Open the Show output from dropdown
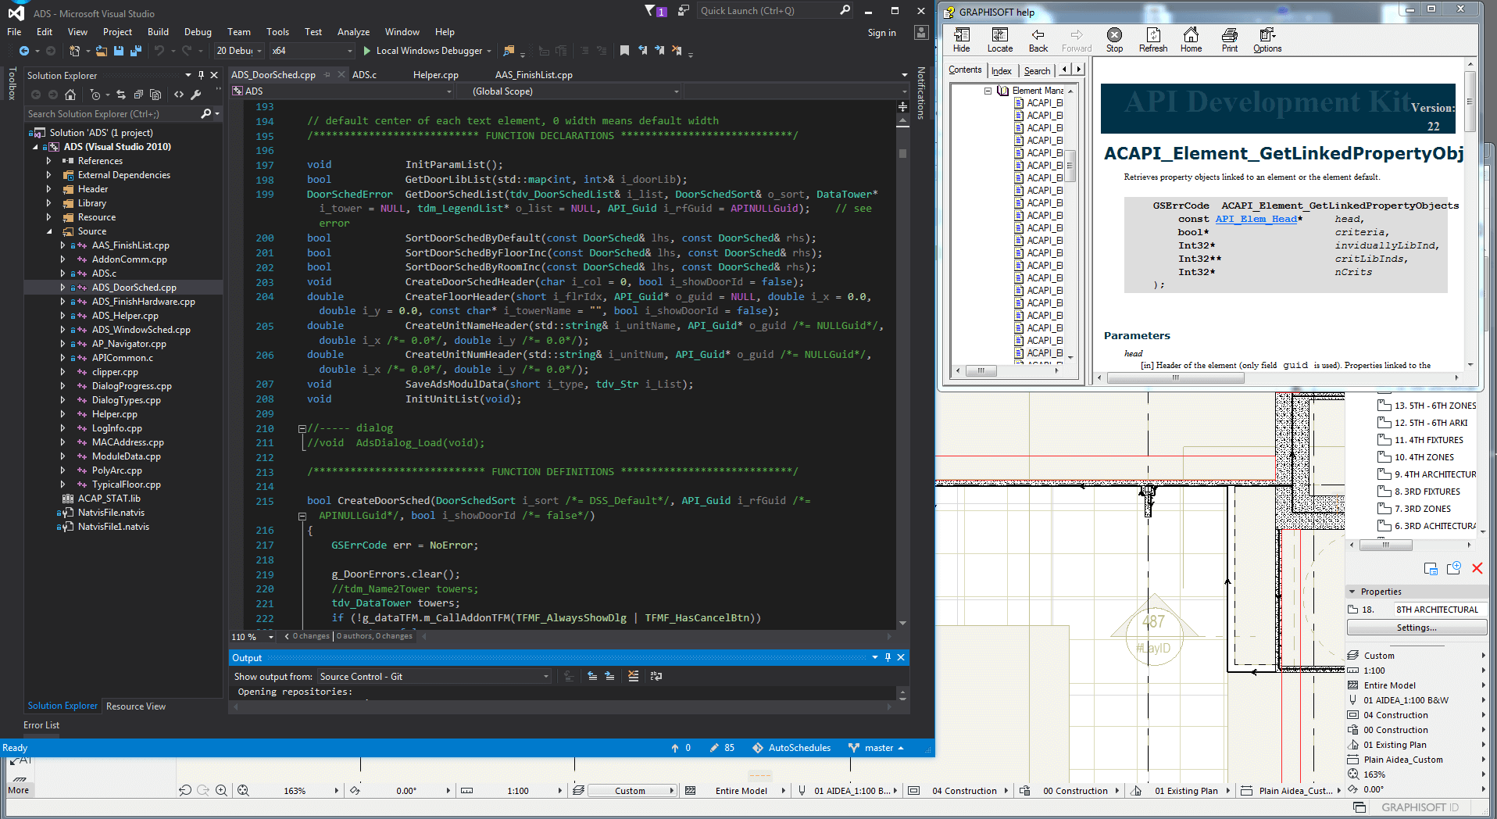 tap(545, 677)
